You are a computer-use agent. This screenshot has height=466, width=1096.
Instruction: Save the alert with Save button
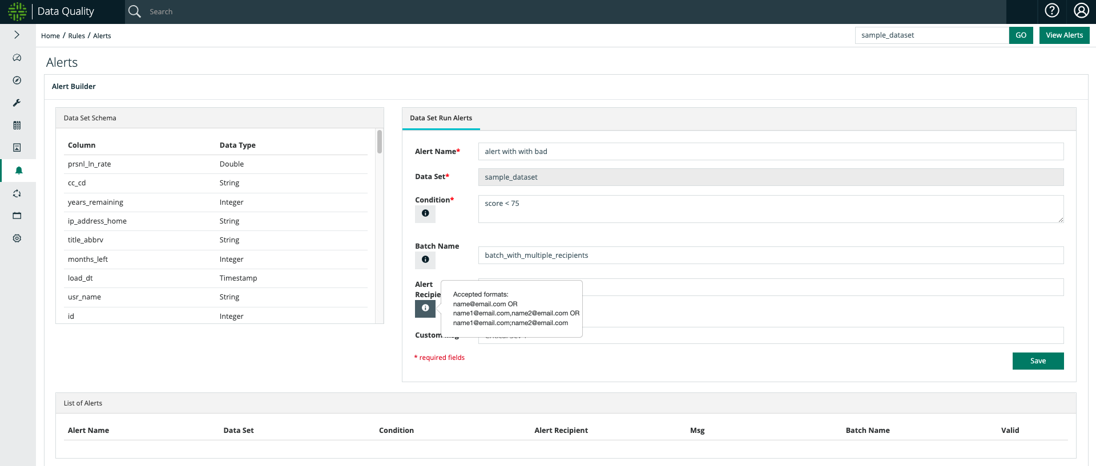point(1038,361)
